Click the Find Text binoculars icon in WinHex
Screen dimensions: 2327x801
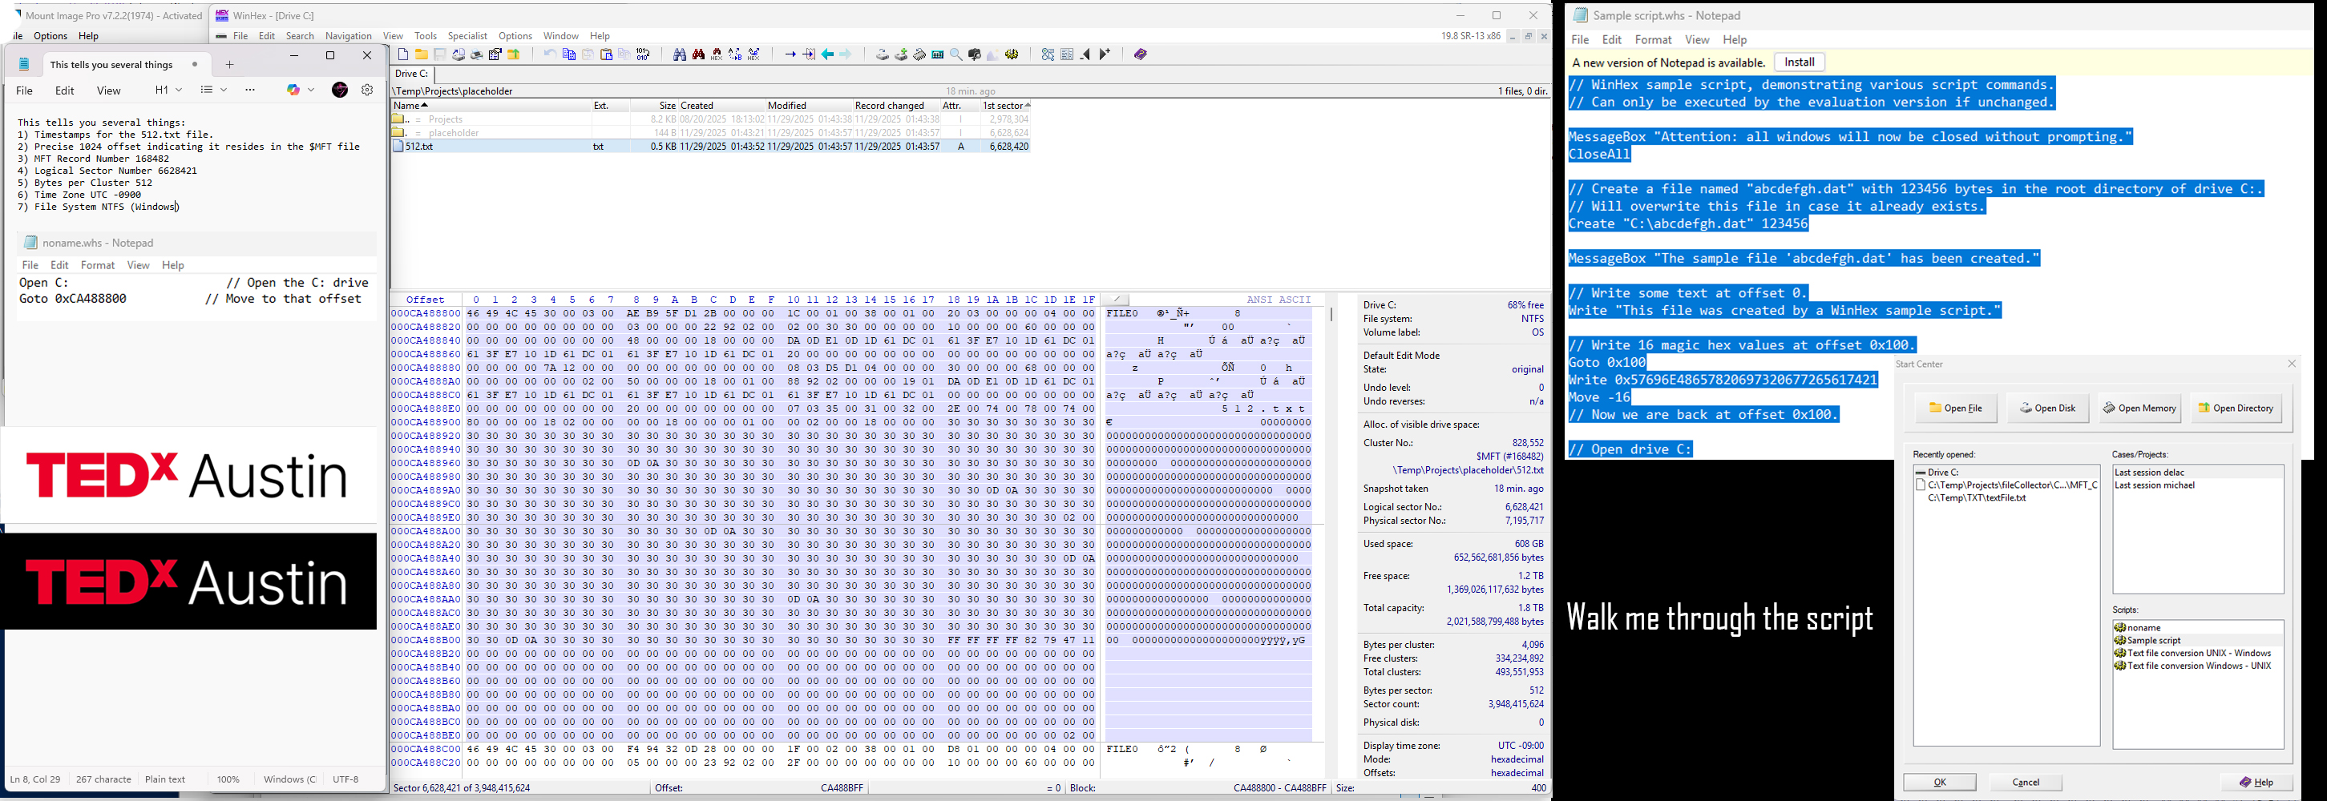tap(679, 55)
